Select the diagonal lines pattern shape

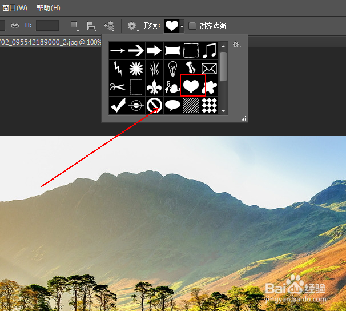(191, 105)
